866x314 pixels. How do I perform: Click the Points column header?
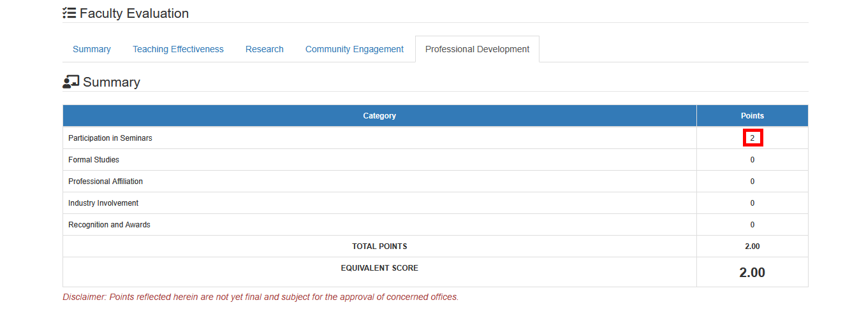752,116
